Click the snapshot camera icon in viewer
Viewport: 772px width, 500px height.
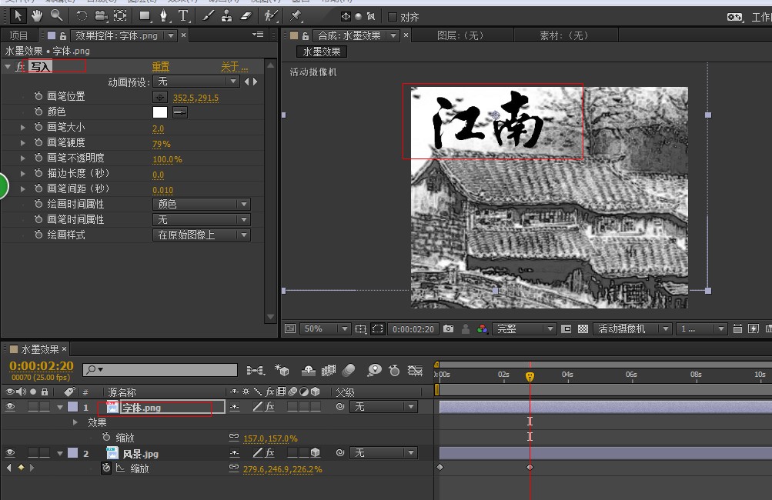click(x=449, y=328)
